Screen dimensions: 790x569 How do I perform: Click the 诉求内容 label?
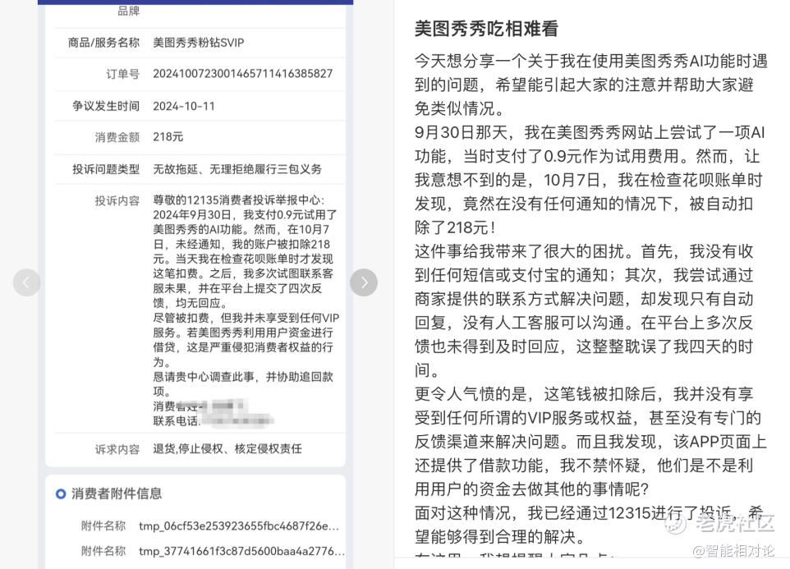pos(117,449)
